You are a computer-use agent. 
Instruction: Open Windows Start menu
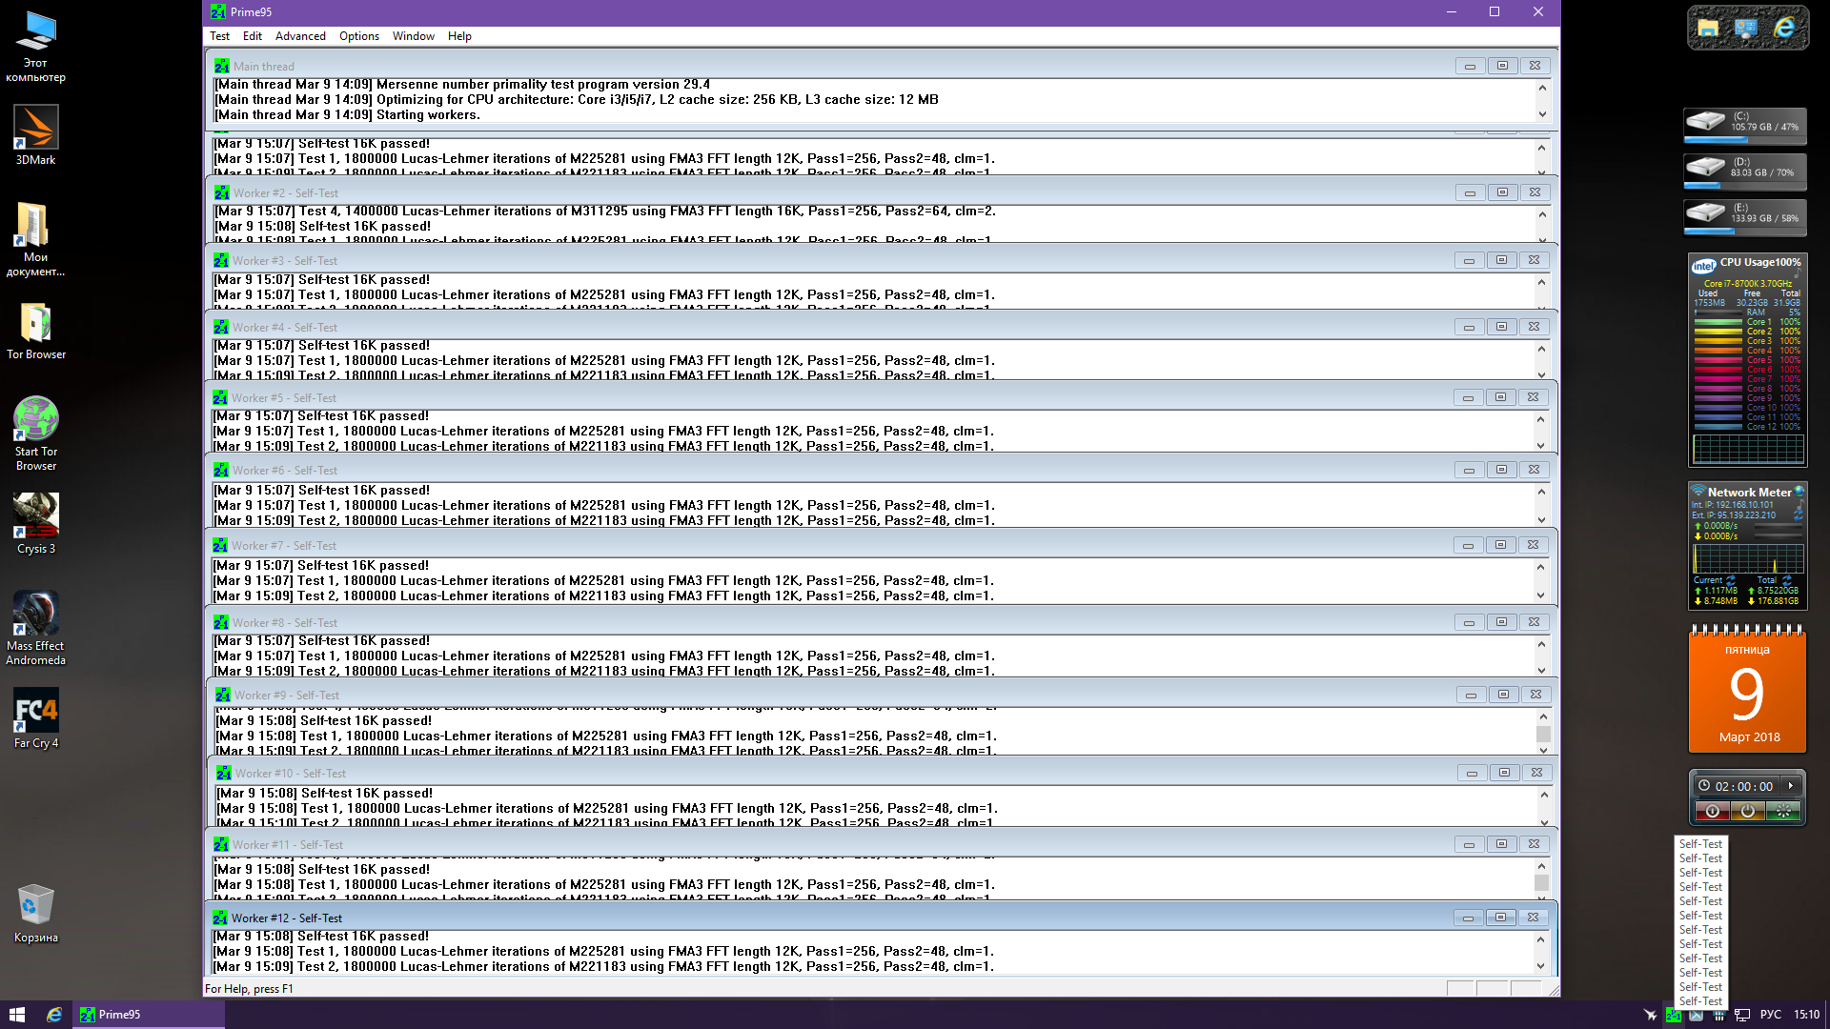click(16, 1015)
